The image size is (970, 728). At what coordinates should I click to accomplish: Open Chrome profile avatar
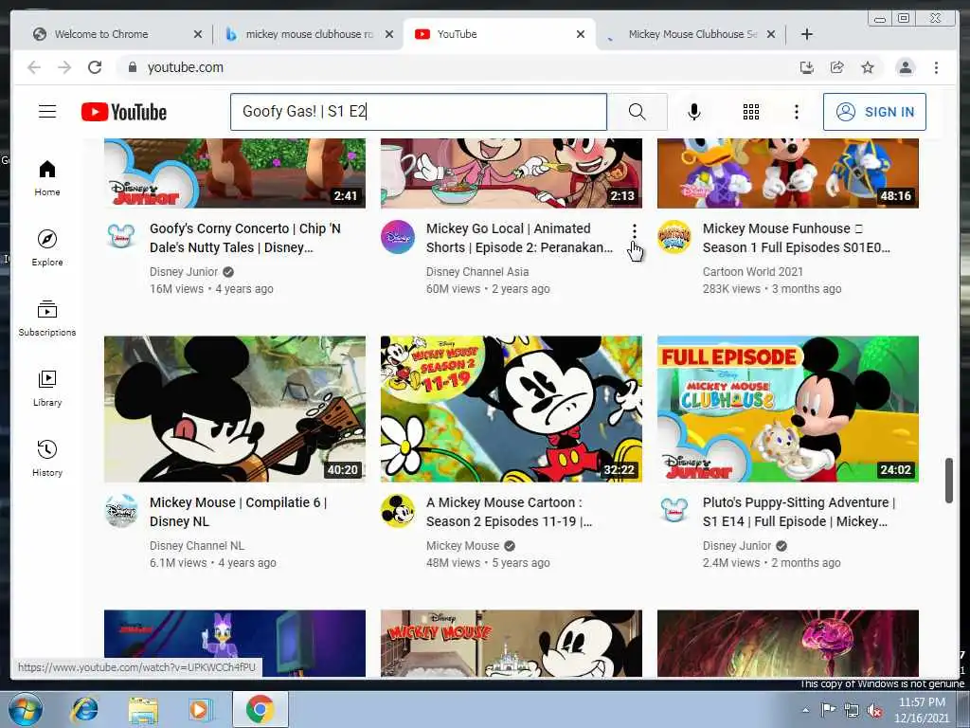point(905,67)
